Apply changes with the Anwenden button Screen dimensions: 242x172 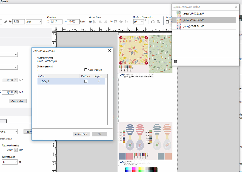(x=17, y=101)
